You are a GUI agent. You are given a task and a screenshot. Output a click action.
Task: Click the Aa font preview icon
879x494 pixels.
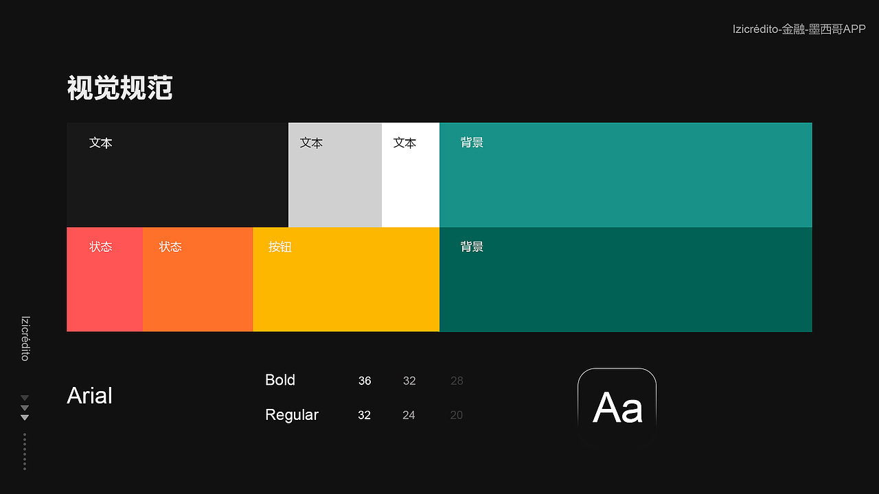617,407
